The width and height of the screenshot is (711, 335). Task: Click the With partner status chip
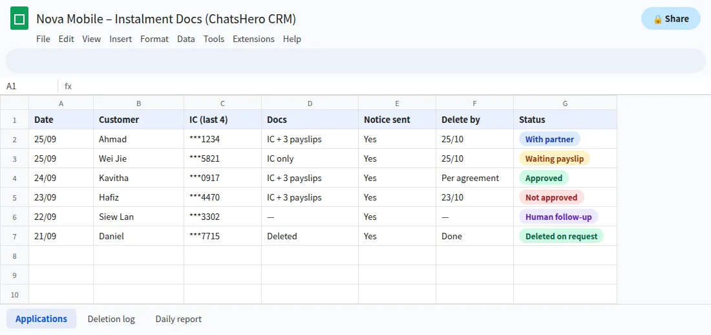[x=549, y=139]
